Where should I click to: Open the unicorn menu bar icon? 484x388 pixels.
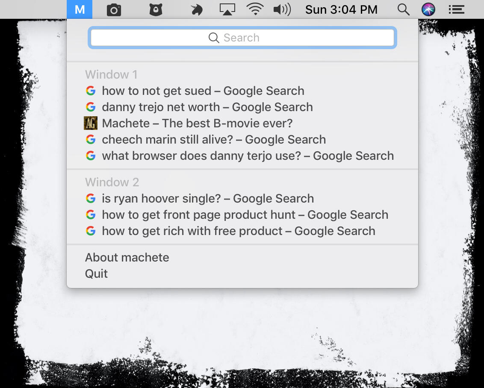click(x=196, y=9)
